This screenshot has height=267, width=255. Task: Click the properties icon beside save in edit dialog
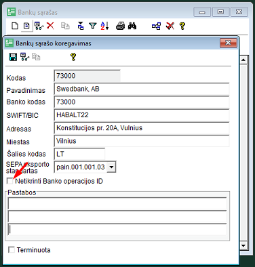[x=24, y=57]
